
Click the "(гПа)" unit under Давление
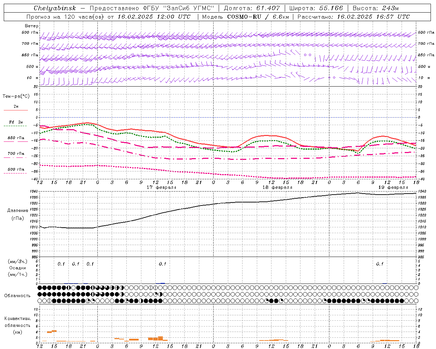(18, 218)
